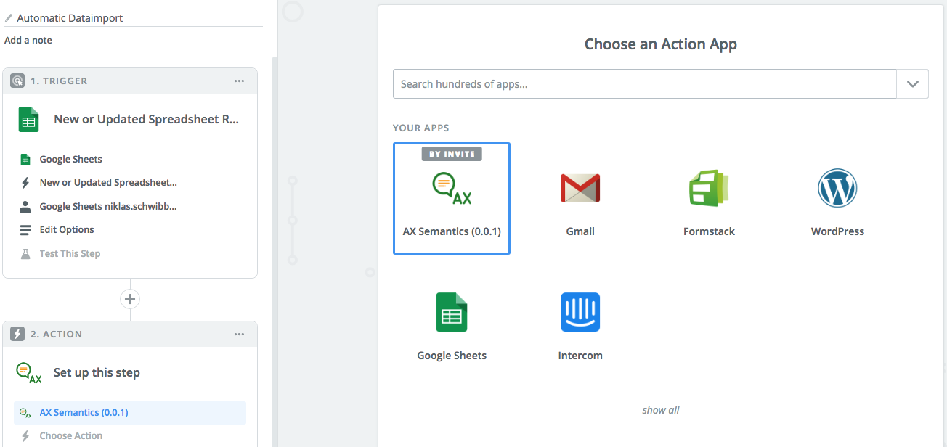Open the Google Sheets niklas.schwibb account row

point(130,207)
